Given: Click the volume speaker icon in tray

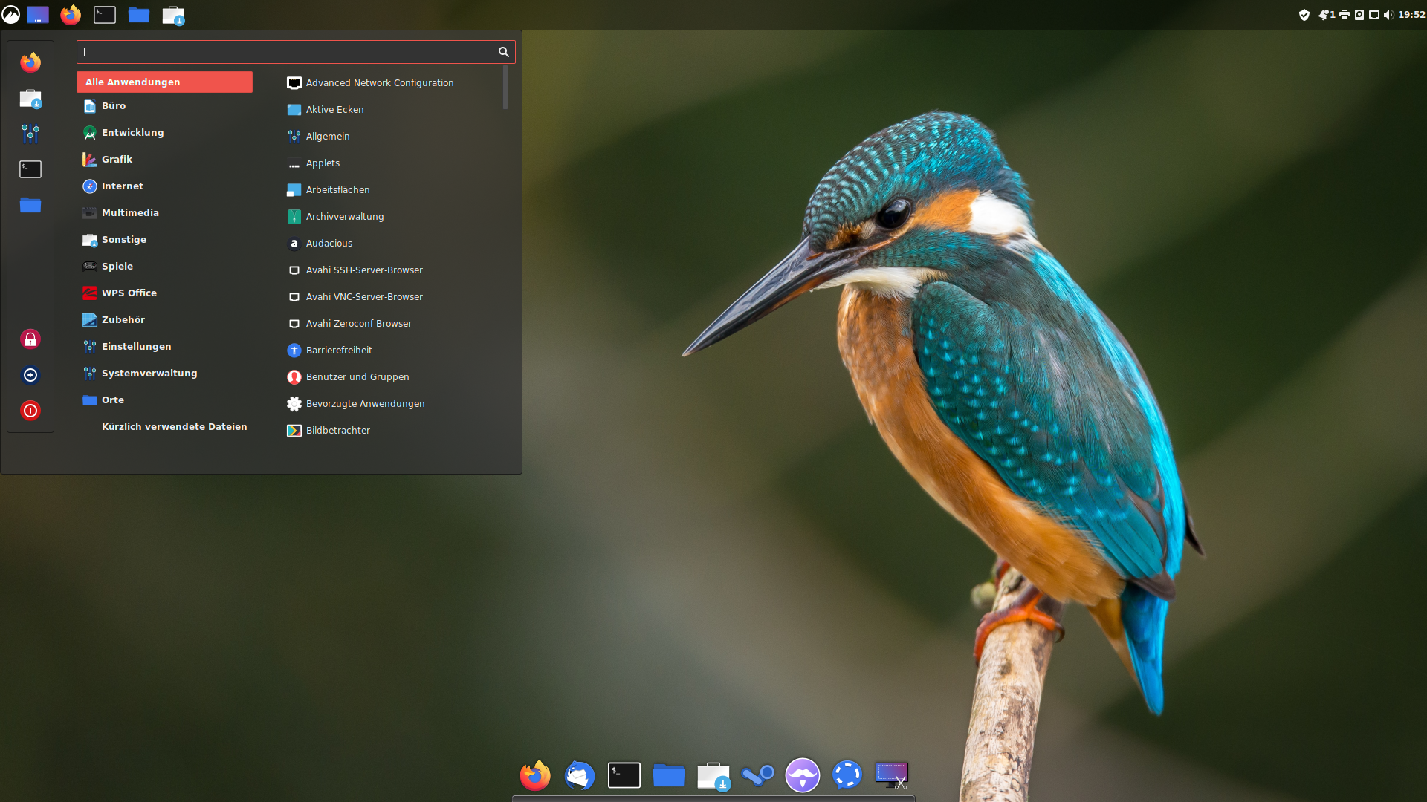Looking at the screenshot, I should [1388, 15].
